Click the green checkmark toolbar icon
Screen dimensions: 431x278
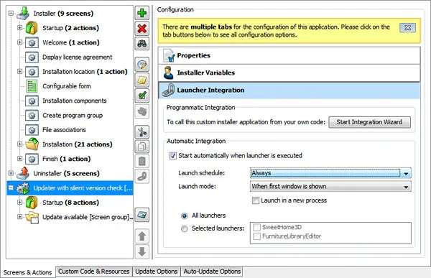click(142, 96)
